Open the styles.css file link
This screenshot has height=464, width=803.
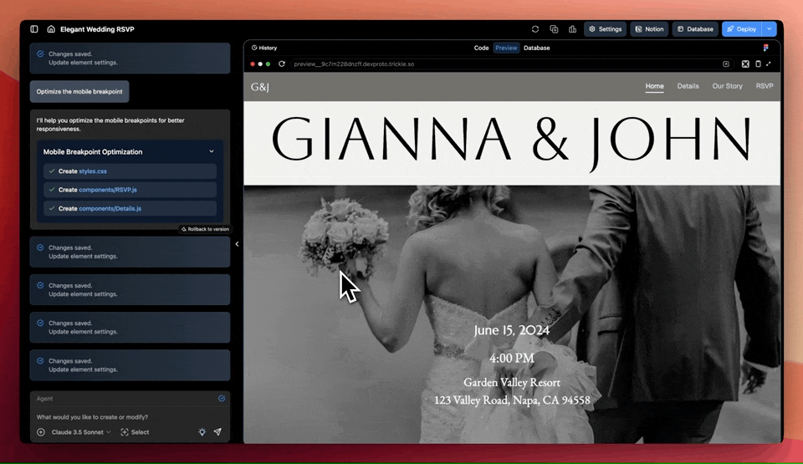coord(93,171)
